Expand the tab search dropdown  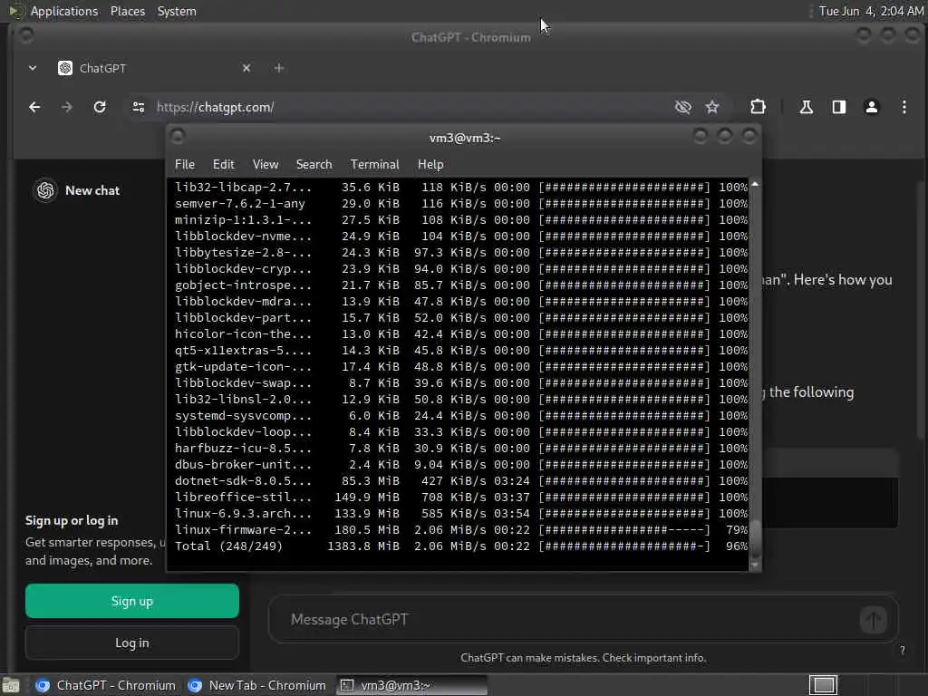tap(33, 68)
